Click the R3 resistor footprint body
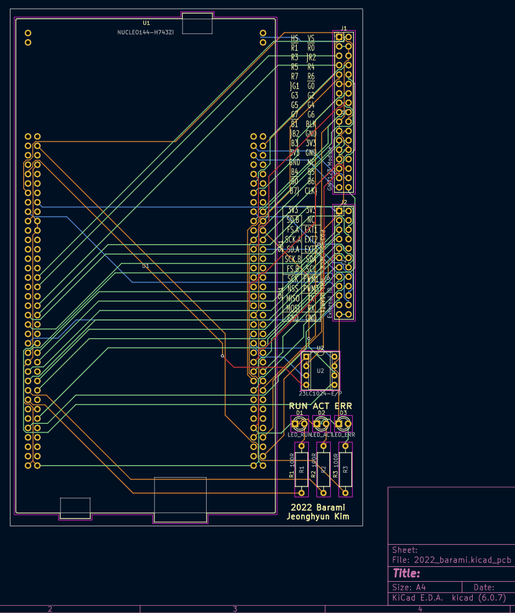Screen dimensions: 515x613 tap(345, 469)
